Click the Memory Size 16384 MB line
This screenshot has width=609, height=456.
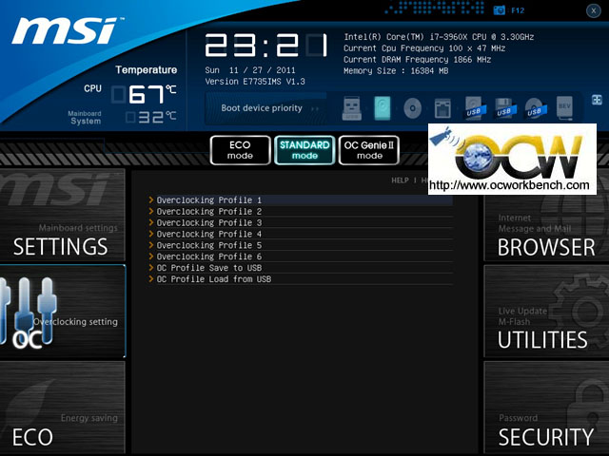tap(396, 71)
